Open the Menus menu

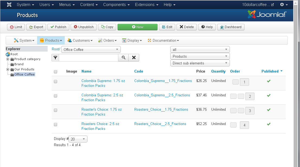(67, 5)
